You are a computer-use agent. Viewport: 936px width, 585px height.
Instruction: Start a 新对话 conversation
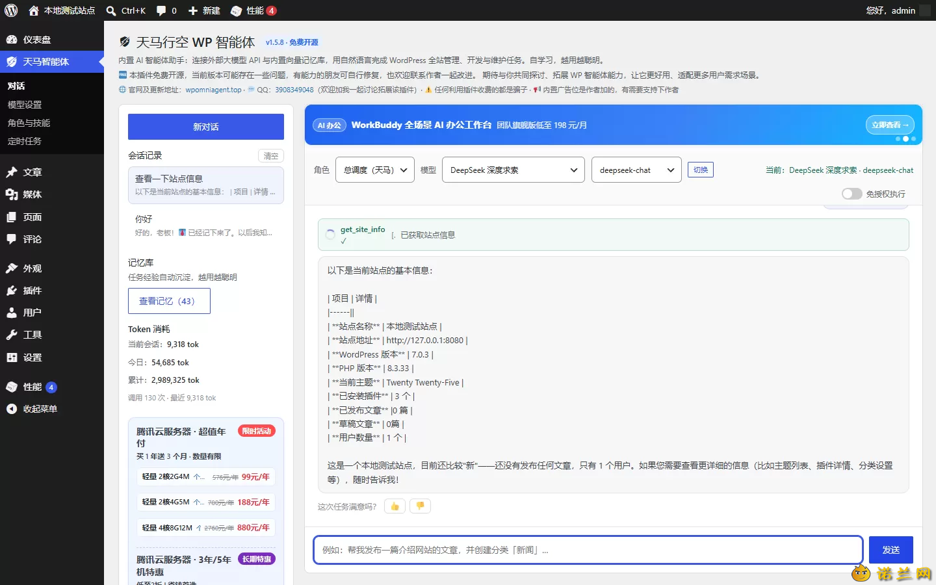(x=206, y=127)
